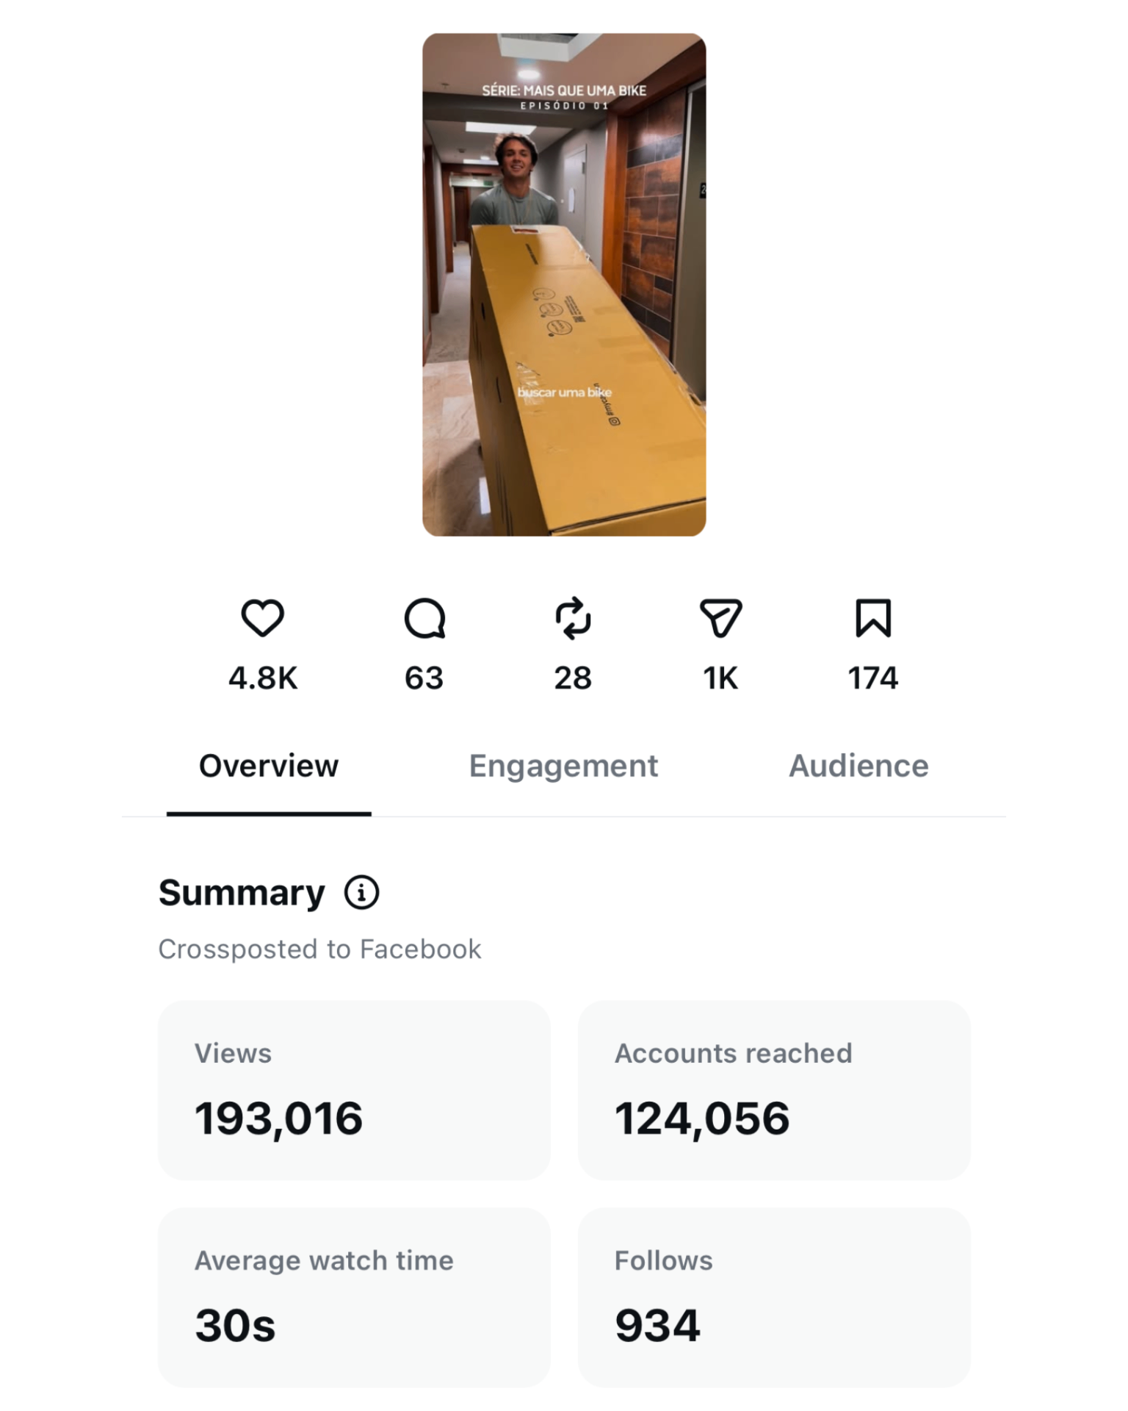Tap the heart likes icon

click(263, 618)
